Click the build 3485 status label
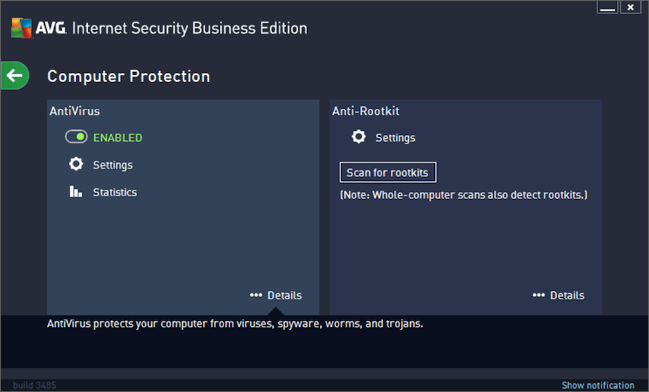Screen dimensions: 649x392 click(33, 385)
